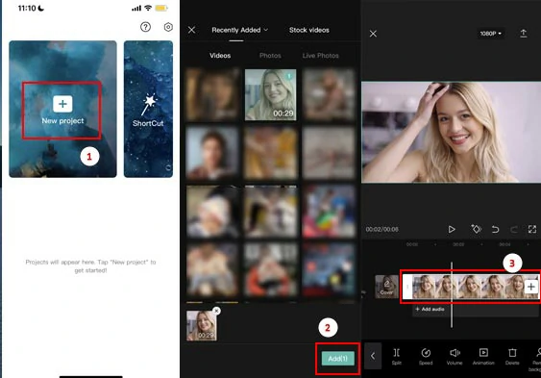Tap the 00:02/00:08 time indicator
This screenshot has width=541, height=378.
coord(381,229)
